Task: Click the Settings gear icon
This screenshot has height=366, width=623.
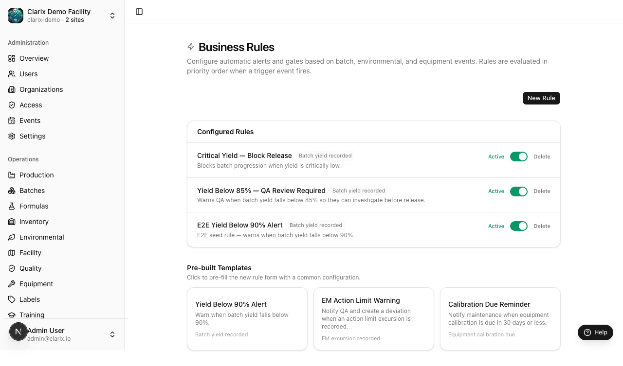Action: click(12, 136)
